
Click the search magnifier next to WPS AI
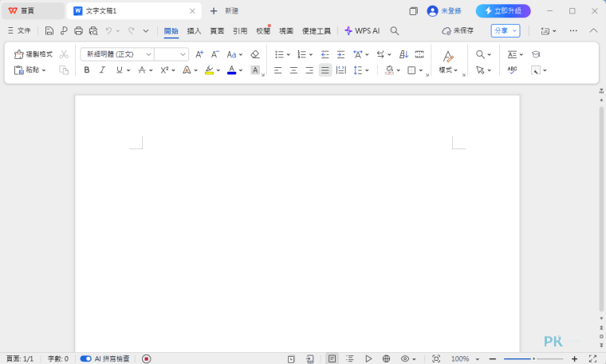point(394,31)
